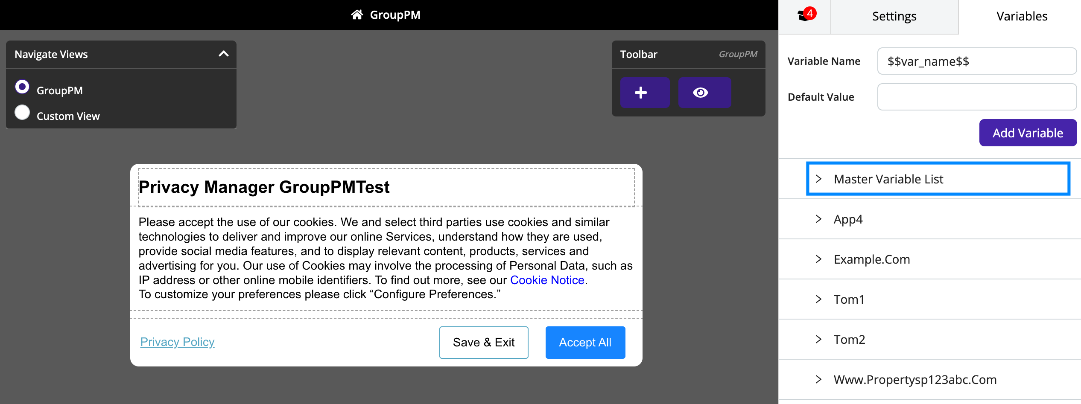Expand the Tom2 chevron arrow
The height and width of the screenshot is (404, 1081).
[818, 339]
